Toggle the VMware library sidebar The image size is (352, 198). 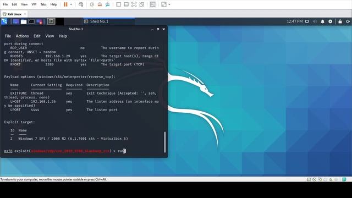point(118,4)
